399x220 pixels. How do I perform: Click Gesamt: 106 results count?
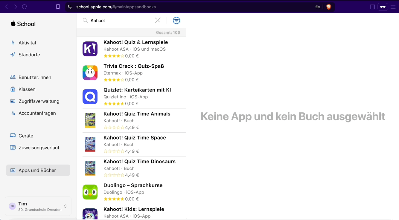(x=168, y=32)
